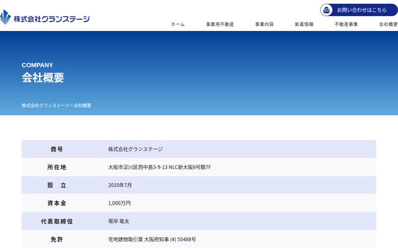The width and height of the screenshot is (398, 248).
Task: Click the envelope icon in contact button
Action: click(x=326, y=10)
